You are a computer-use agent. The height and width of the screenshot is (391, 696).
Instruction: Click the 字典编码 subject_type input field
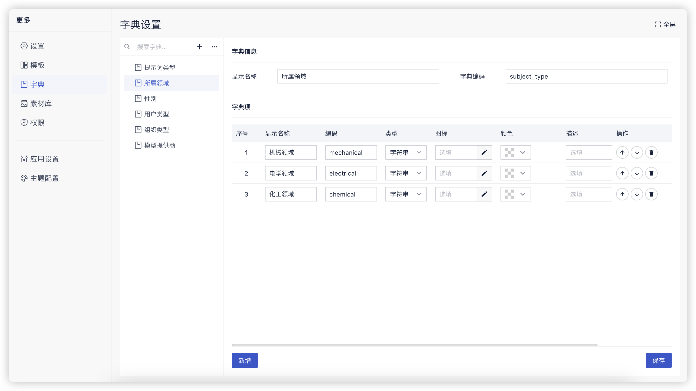[x=586, y=76]
